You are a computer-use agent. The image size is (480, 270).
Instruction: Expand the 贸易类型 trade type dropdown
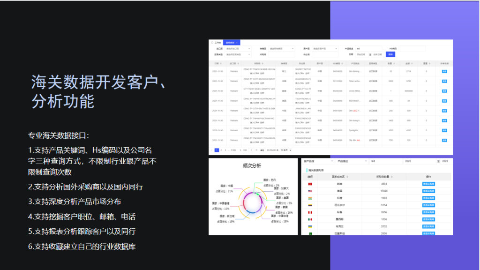point(239,54)
